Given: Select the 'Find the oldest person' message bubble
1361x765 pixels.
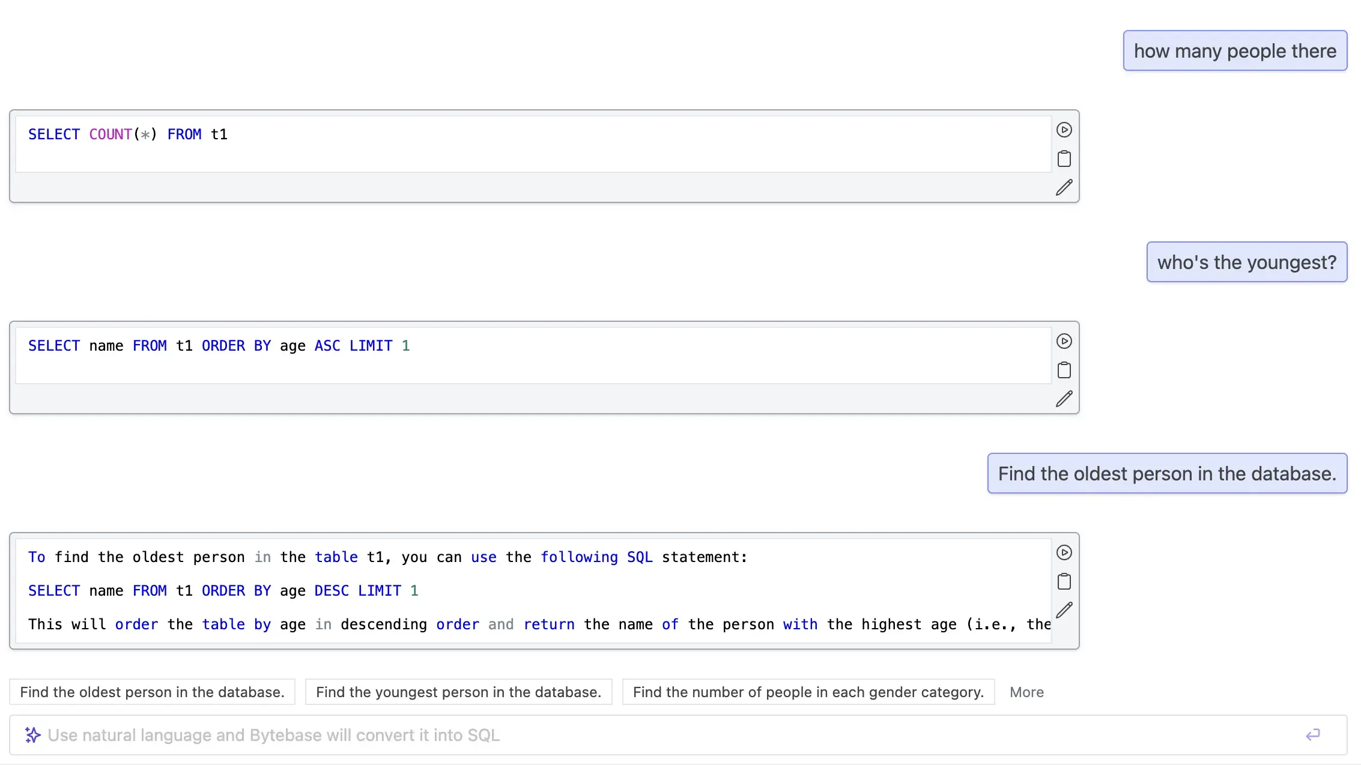Looking at the screenshot, I should click(x=1167, y=473).
